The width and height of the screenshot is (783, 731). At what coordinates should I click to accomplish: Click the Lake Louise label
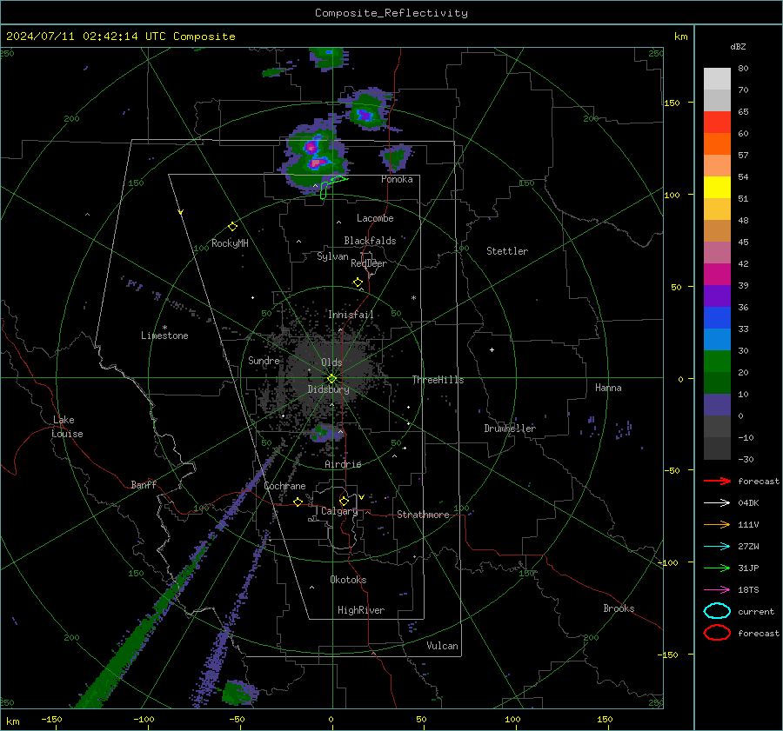[67, 427]
